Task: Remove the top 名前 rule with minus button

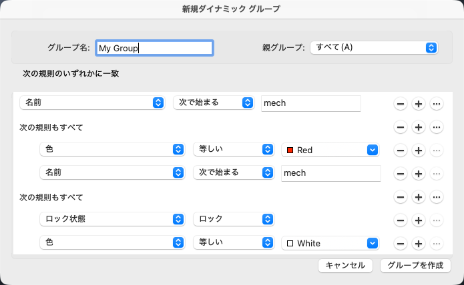Action: [x=401, y=104]
